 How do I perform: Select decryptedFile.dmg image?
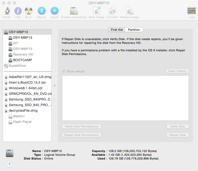[x=27, y=111]
